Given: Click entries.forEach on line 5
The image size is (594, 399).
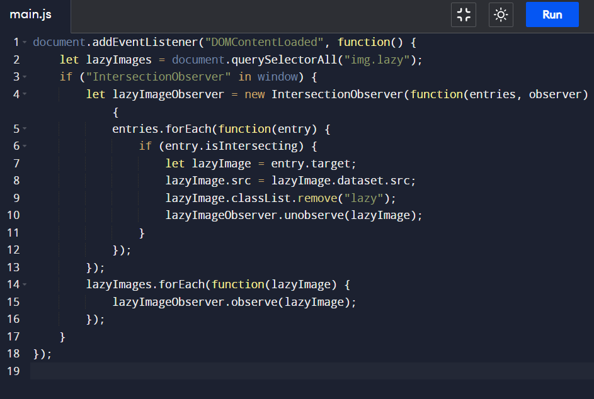Looking at the screenshot, I should tap(162, 129).
